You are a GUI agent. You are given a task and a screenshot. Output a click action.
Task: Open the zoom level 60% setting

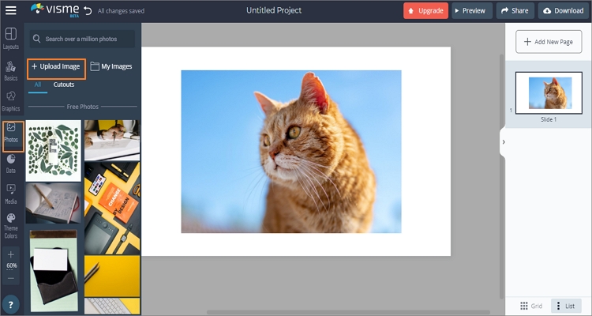[12, 265]
